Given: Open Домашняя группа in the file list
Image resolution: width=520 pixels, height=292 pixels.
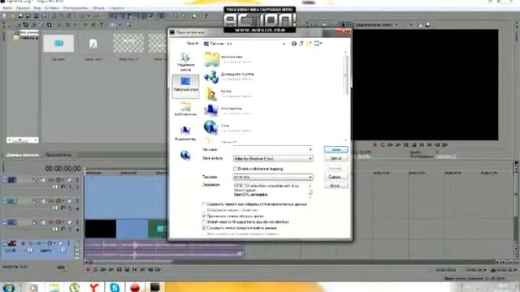Looking at the screenshot, I should pyautogui.click(x=229, y=76).
